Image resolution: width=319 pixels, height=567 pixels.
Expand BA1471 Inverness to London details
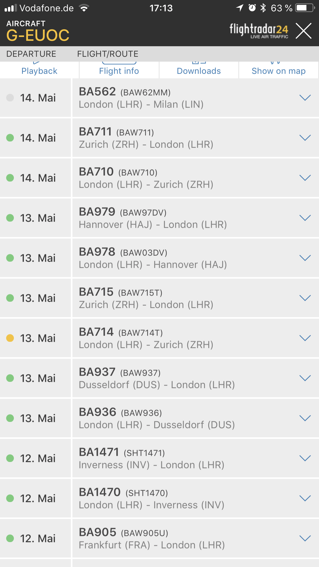[305, 458]
